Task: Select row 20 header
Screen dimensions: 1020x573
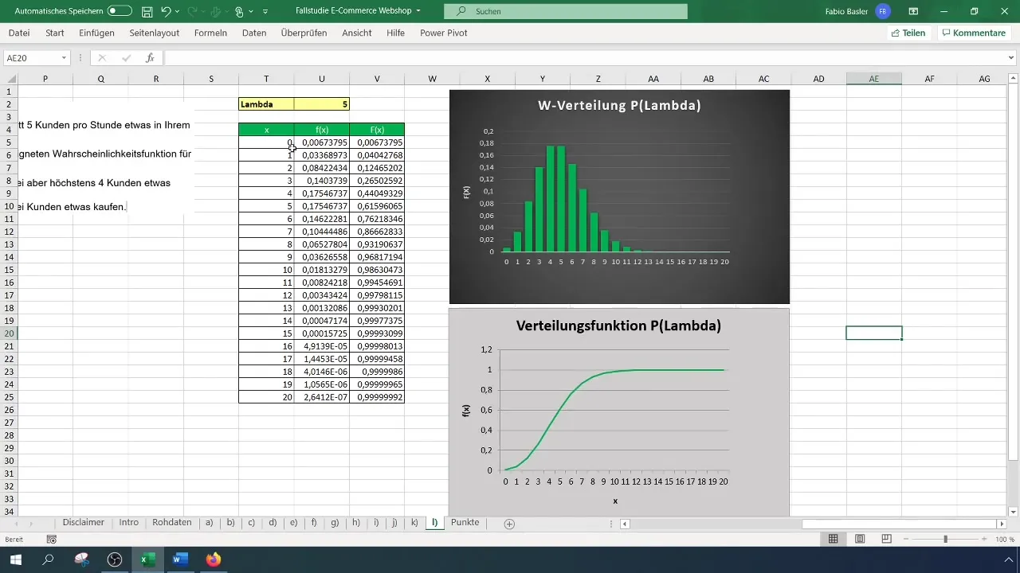Action: (9, 333)
